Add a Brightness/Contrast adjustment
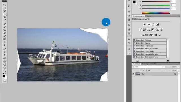The width and height of the screenshot is (181, 102). (145, 24)
